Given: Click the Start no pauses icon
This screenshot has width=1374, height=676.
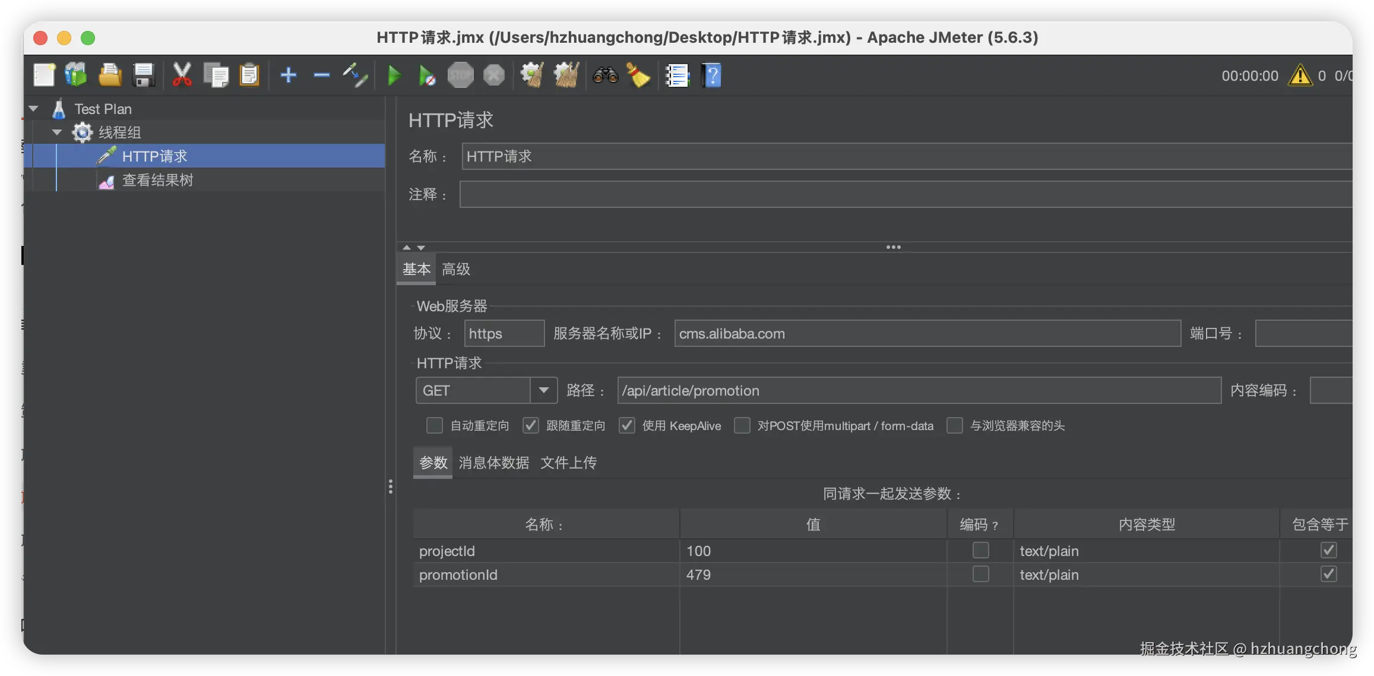Looking at the screenshot, I should point(426,75).
